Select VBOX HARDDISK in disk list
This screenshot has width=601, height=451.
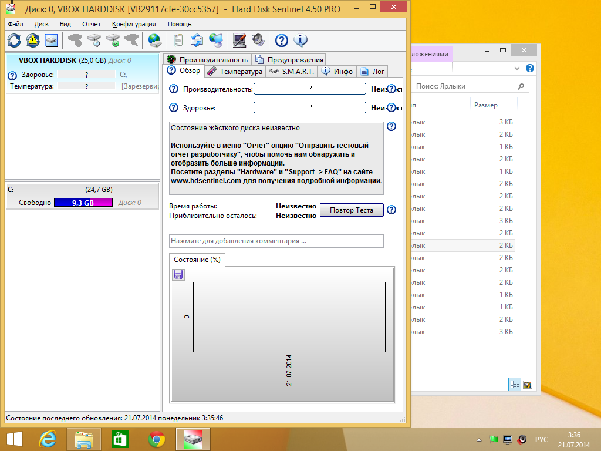click(x=82, y=73)
